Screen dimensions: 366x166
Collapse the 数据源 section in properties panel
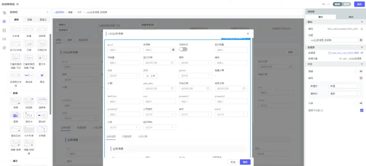(x=362, y=47)
